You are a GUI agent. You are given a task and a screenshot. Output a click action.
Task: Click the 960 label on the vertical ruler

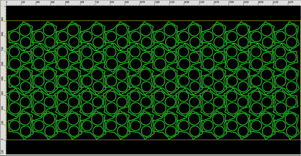click(2, 19)
